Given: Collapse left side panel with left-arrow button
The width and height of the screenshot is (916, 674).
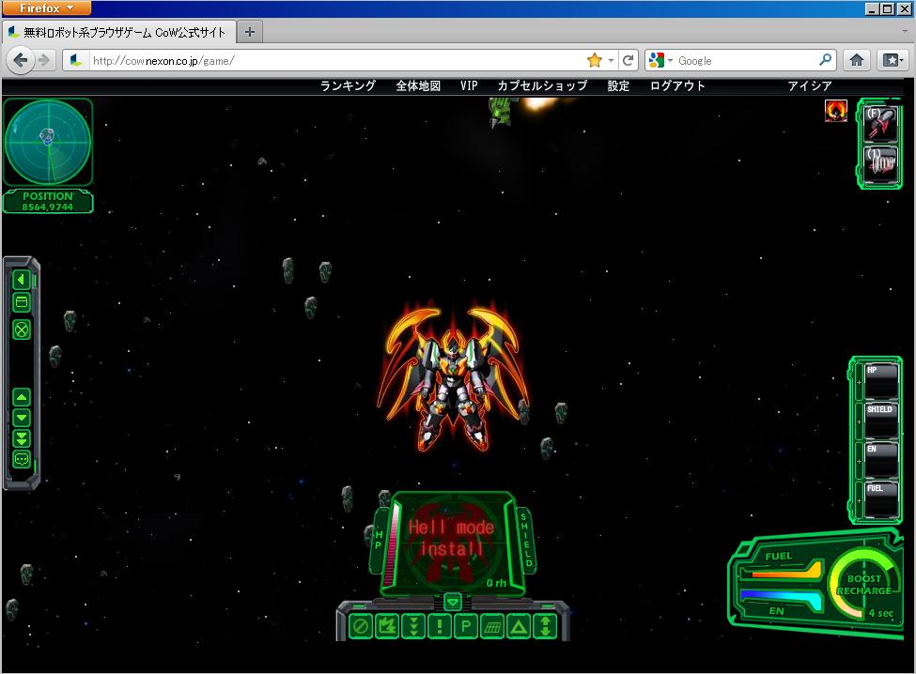Looking at the screenshot, I should pyautogui.click(x=22, y=280).
